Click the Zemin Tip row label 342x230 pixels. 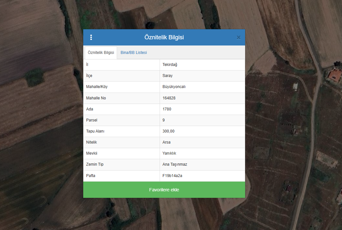pyautogui.click(x=95, y=164)
